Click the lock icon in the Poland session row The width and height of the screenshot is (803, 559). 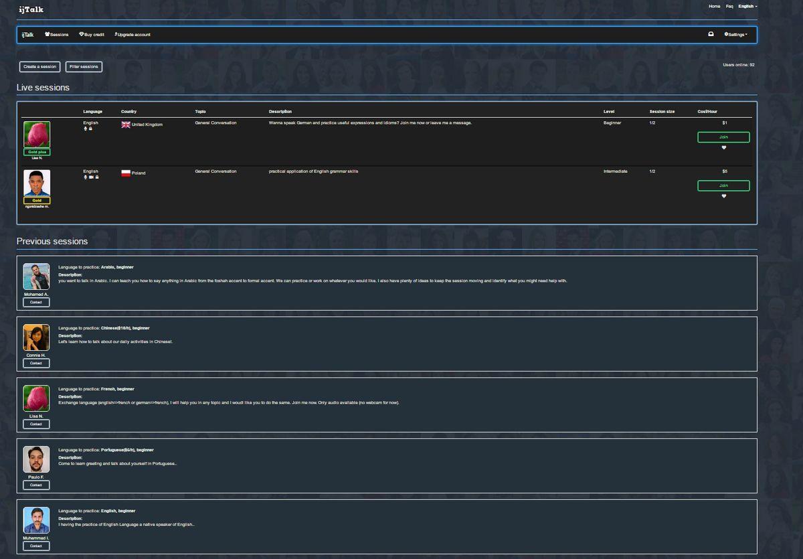coord(97,177)
